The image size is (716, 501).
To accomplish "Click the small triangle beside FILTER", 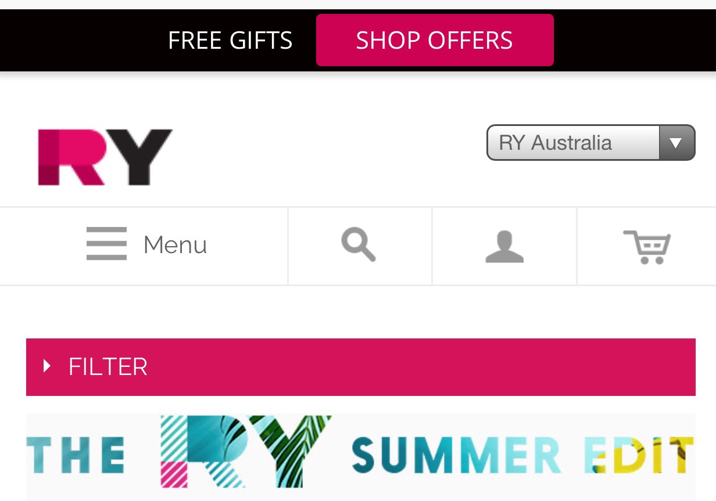I will click(x=47, y=366).
